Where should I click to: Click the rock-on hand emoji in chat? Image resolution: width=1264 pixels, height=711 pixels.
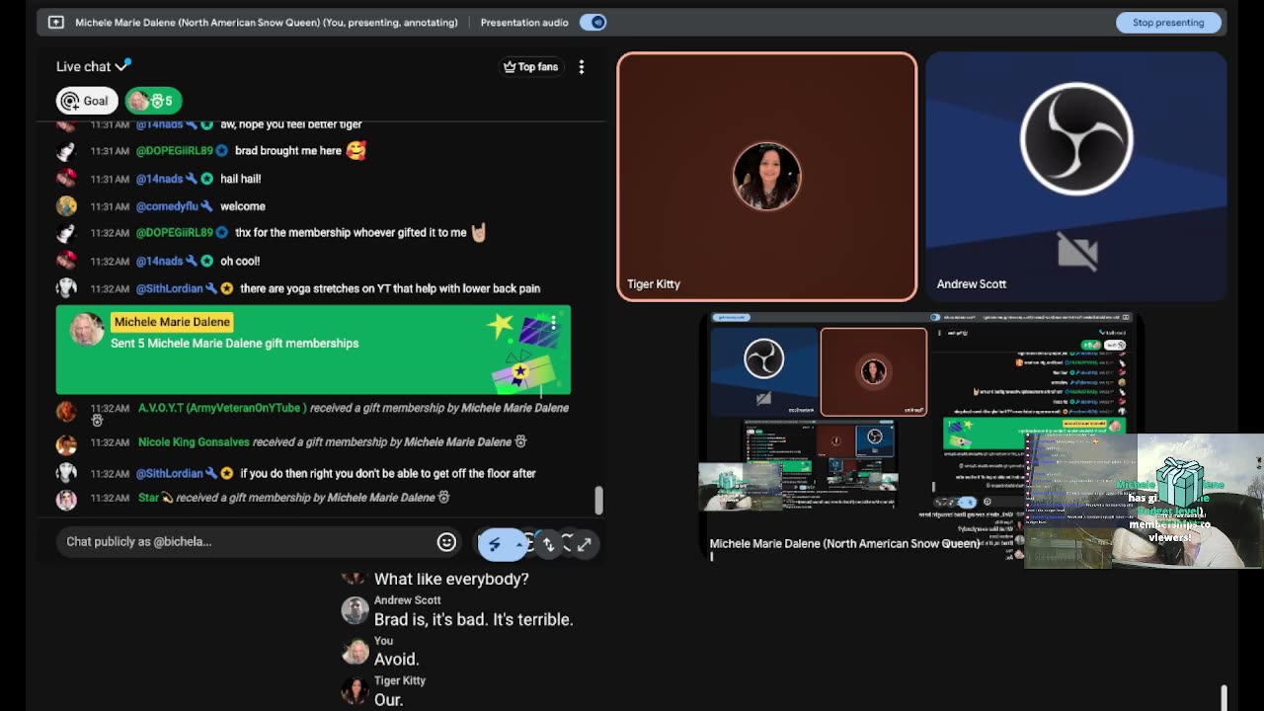coord(479,233)
